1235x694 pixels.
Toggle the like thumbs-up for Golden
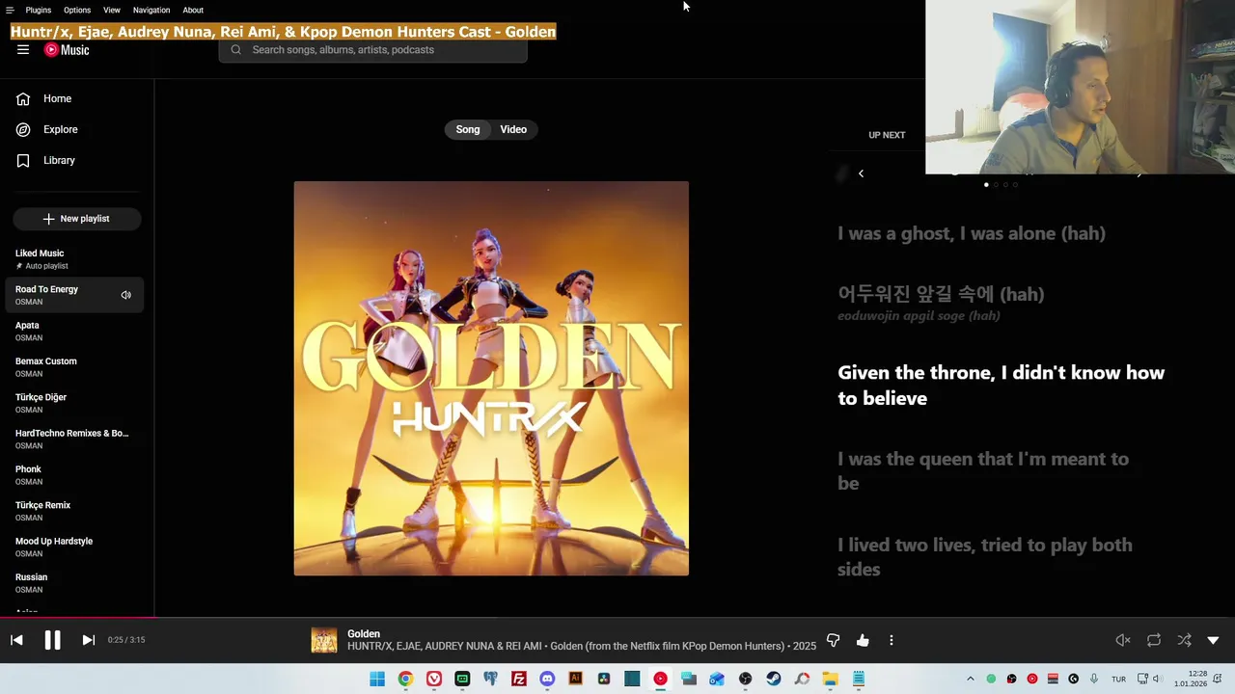pyautogui.click(x=863, y=640)
